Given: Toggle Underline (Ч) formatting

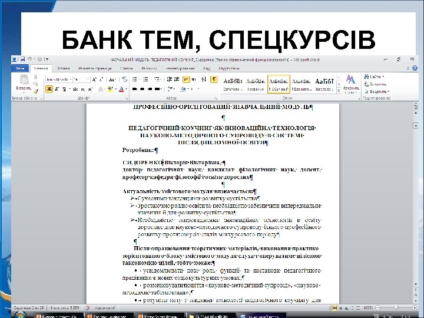Looking at the screenshot, I should 64,89.
